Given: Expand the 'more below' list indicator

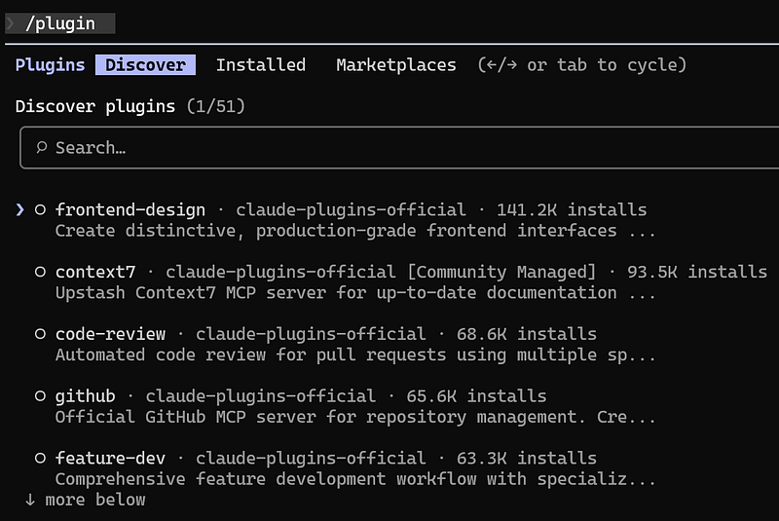Looking at the screenshot, I should point(93,500).
